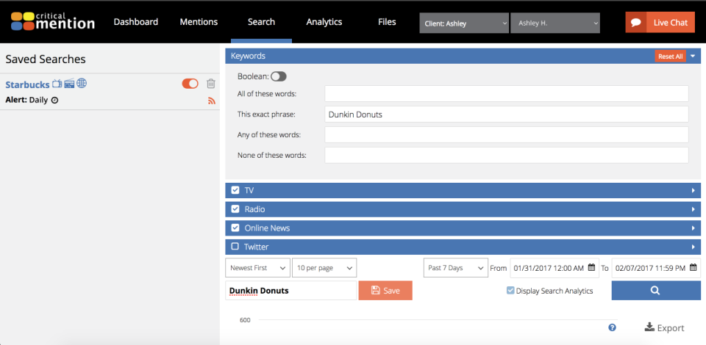Open the Analytics tab
The height and width of the screenshot is (345, 706).
tap(324, 21)
